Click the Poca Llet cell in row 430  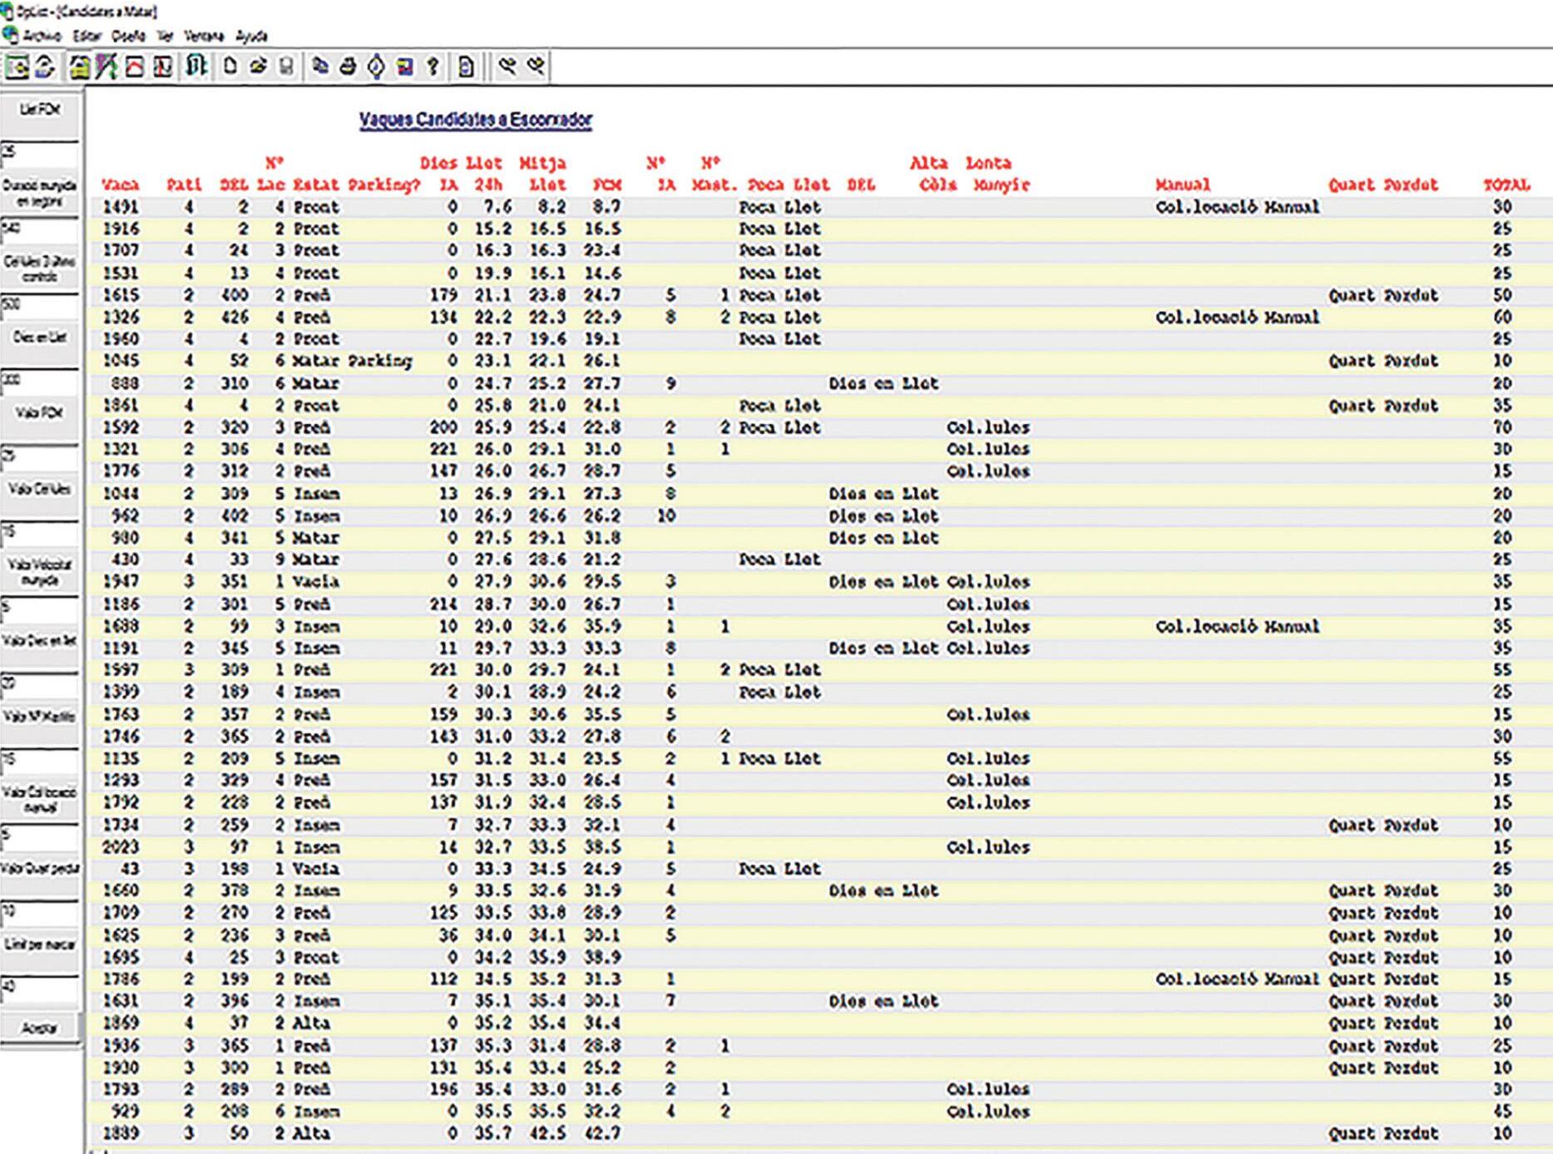pos(780,560)
